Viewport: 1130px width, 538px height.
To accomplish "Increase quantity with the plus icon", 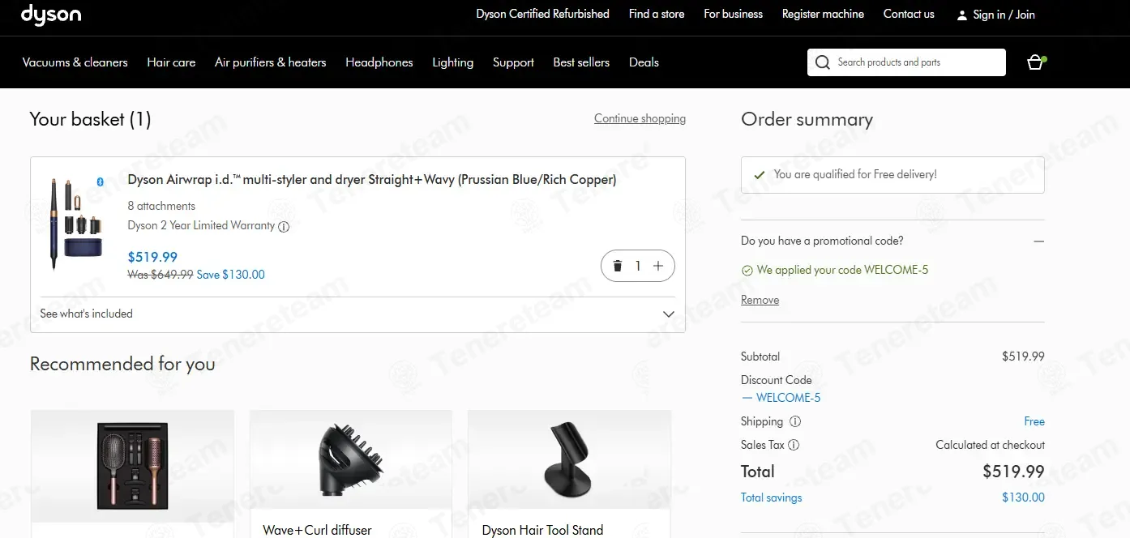I will [x=658, y=266].
